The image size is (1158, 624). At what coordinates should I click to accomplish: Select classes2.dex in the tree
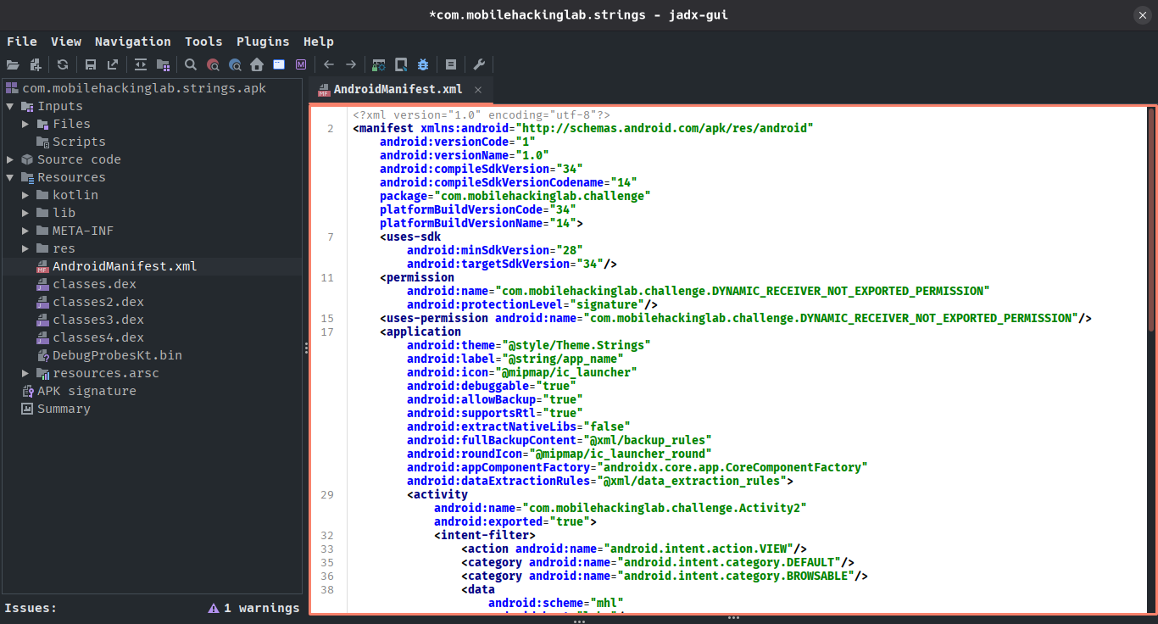(97, 302)
